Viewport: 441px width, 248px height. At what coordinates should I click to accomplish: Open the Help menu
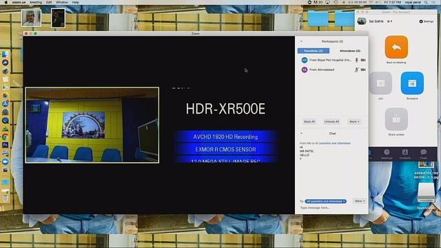tap(75, 2)
